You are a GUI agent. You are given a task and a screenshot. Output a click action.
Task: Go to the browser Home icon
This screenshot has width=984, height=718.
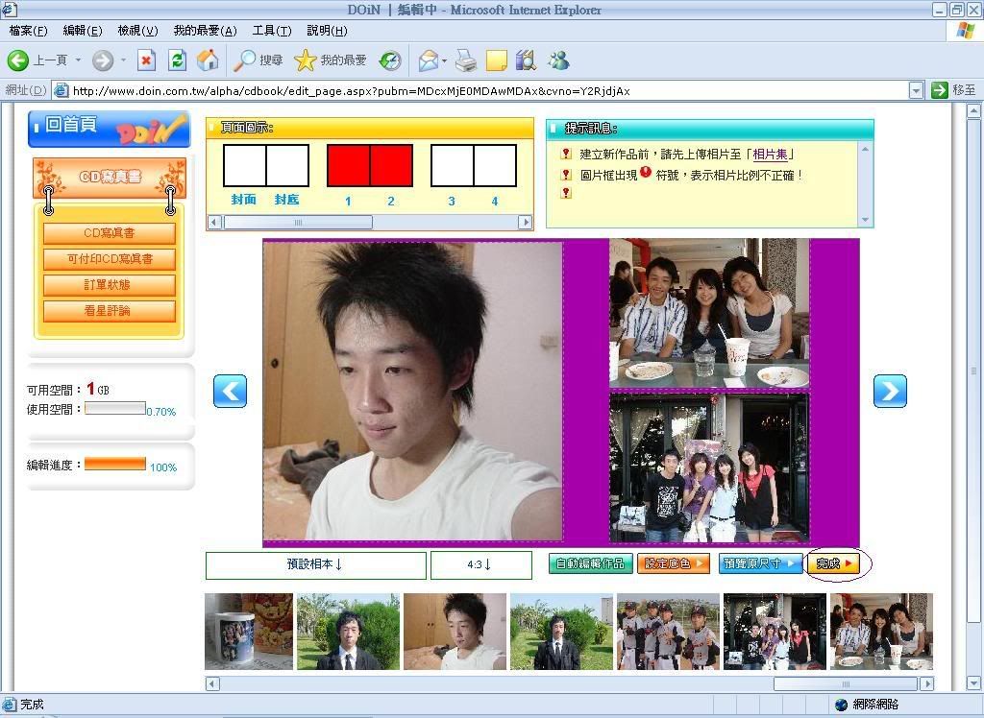[207, 60]
